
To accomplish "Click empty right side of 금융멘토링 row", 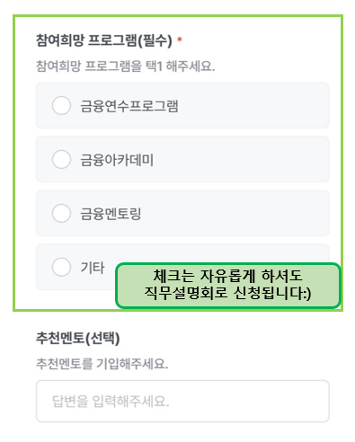I will click(x=236, y=213).
